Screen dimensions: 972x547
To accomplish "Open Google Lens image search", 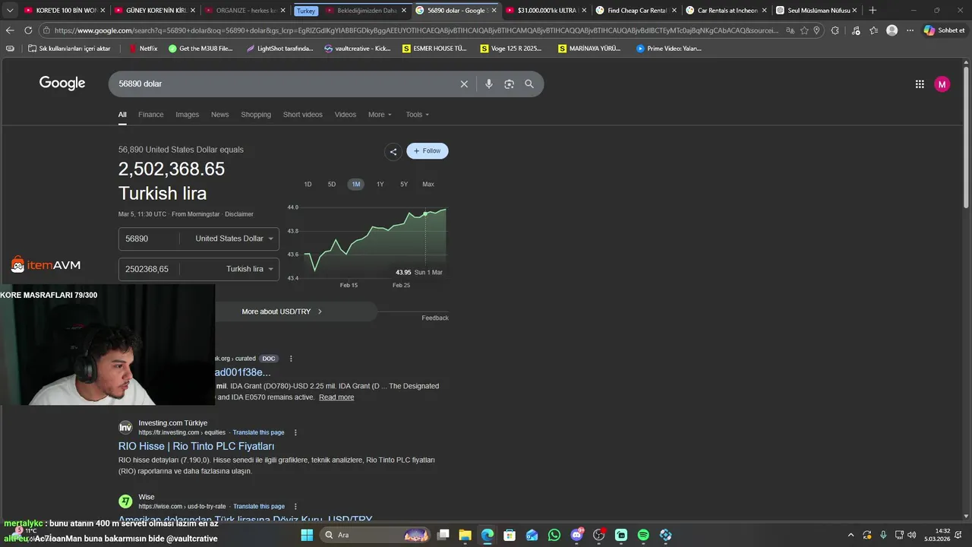I will tap(509, 84).
